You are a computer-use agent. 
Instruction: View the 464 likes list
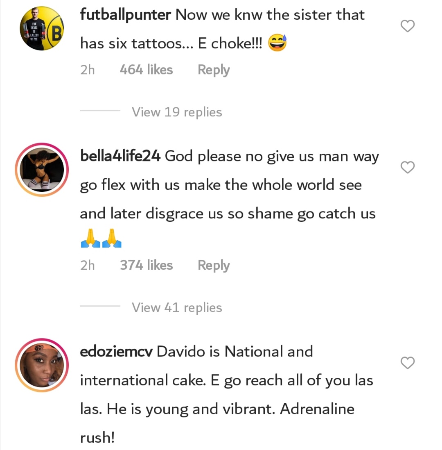click(146, 70)
